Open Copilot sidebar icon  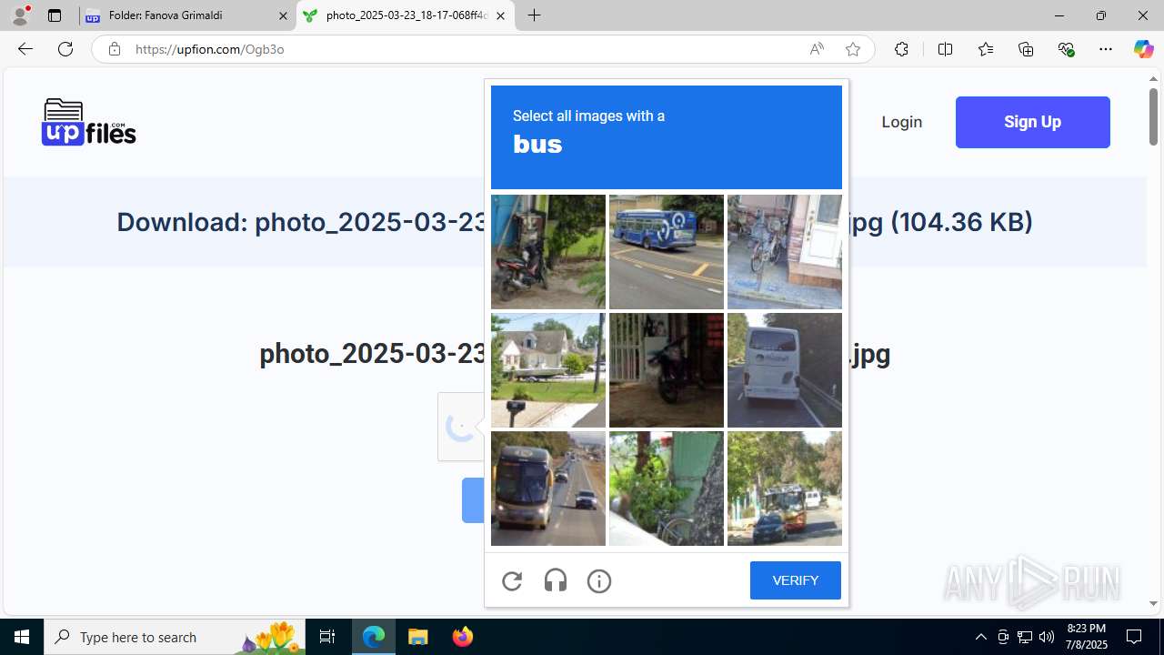[x=1143, y=49]
